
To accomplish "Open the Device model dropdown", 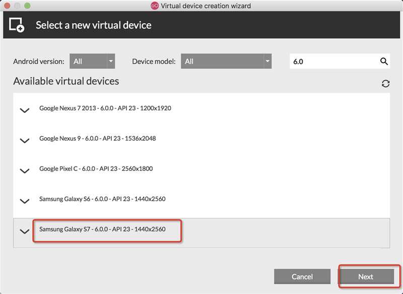I will (226, 61).
